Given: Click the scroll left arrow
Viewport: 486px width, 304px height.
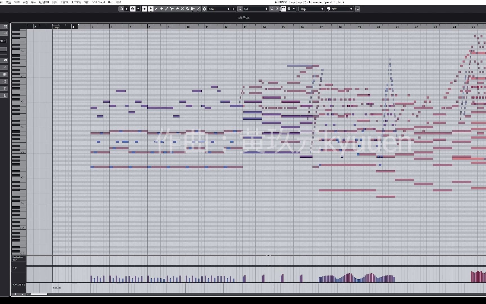Looking at the screenshot, I should click(x=28, y=294).
